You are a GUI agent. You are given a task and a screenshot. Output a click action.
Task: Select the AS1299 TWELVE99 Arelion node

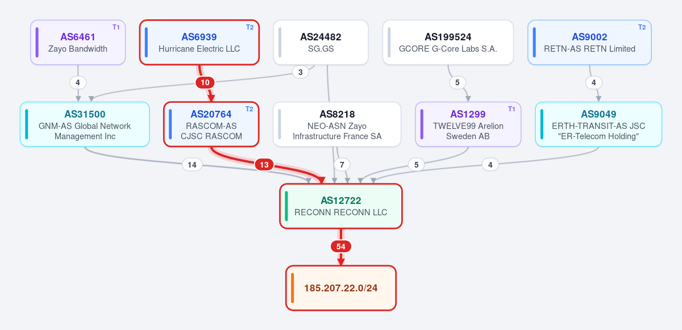pos(468,124)
